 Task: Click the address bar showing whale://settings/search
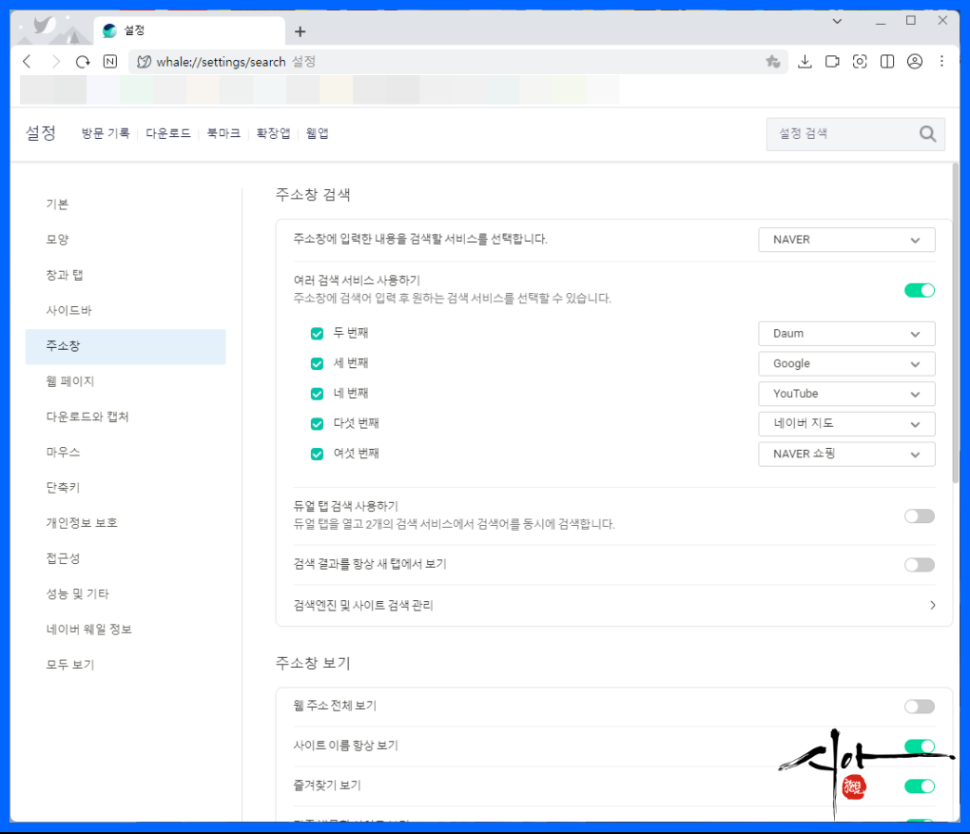(x=457, y=61)
